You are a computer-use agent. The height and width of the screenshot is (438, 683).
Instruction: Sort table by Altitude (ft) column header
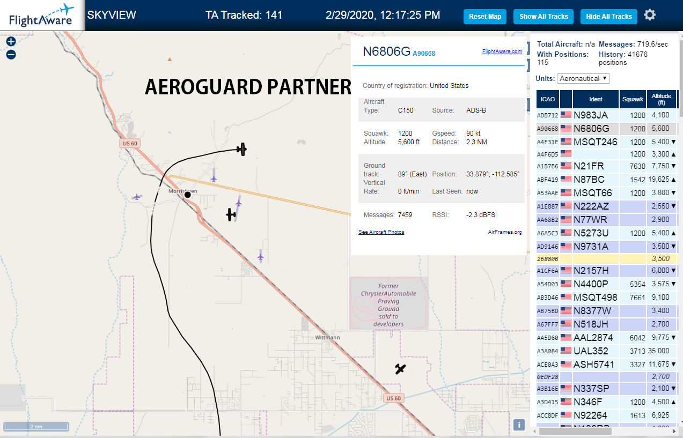click(x=661, y=99)
